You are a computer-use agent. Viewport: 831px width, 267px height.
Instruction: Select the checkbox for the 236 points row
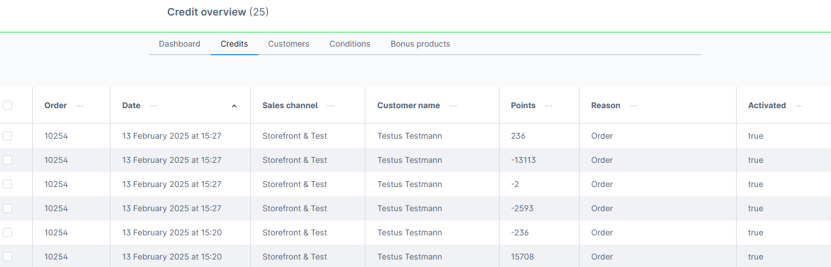pos(7,136)
